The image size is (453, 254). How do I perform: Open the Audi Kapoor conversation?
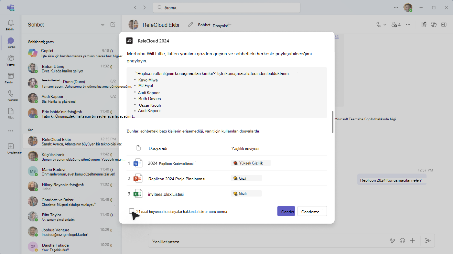pyautogui.click(x=72, y=99)
